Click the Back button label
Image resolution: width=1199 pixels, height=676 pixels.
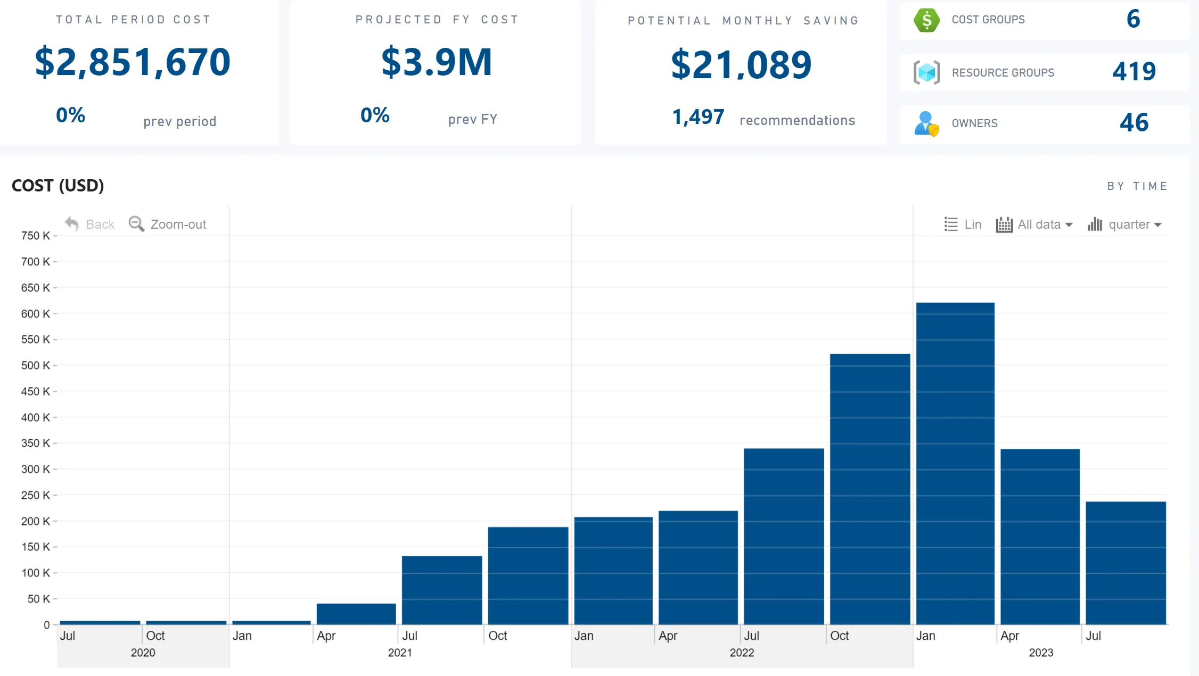coord(100,224)
